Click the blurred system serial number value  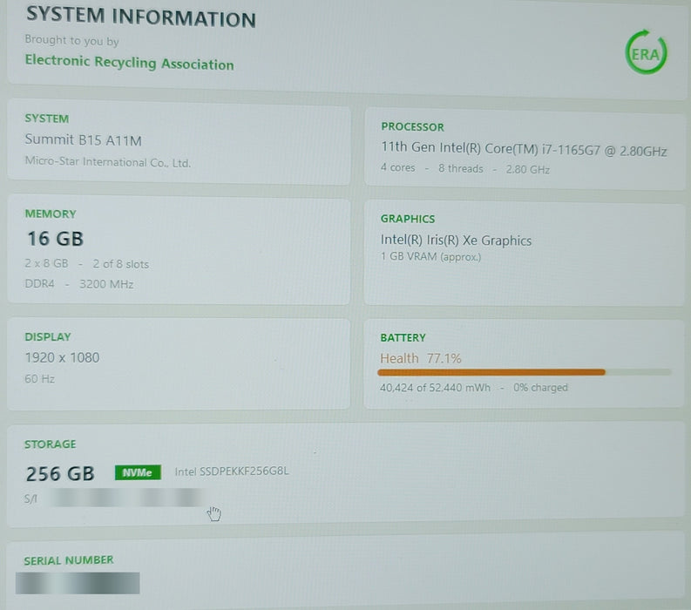(78, 583)
